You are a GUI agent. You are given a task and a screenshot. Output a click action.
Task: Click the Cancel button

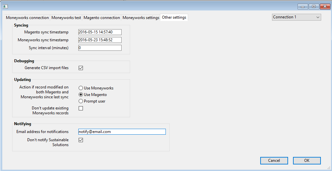274,161
